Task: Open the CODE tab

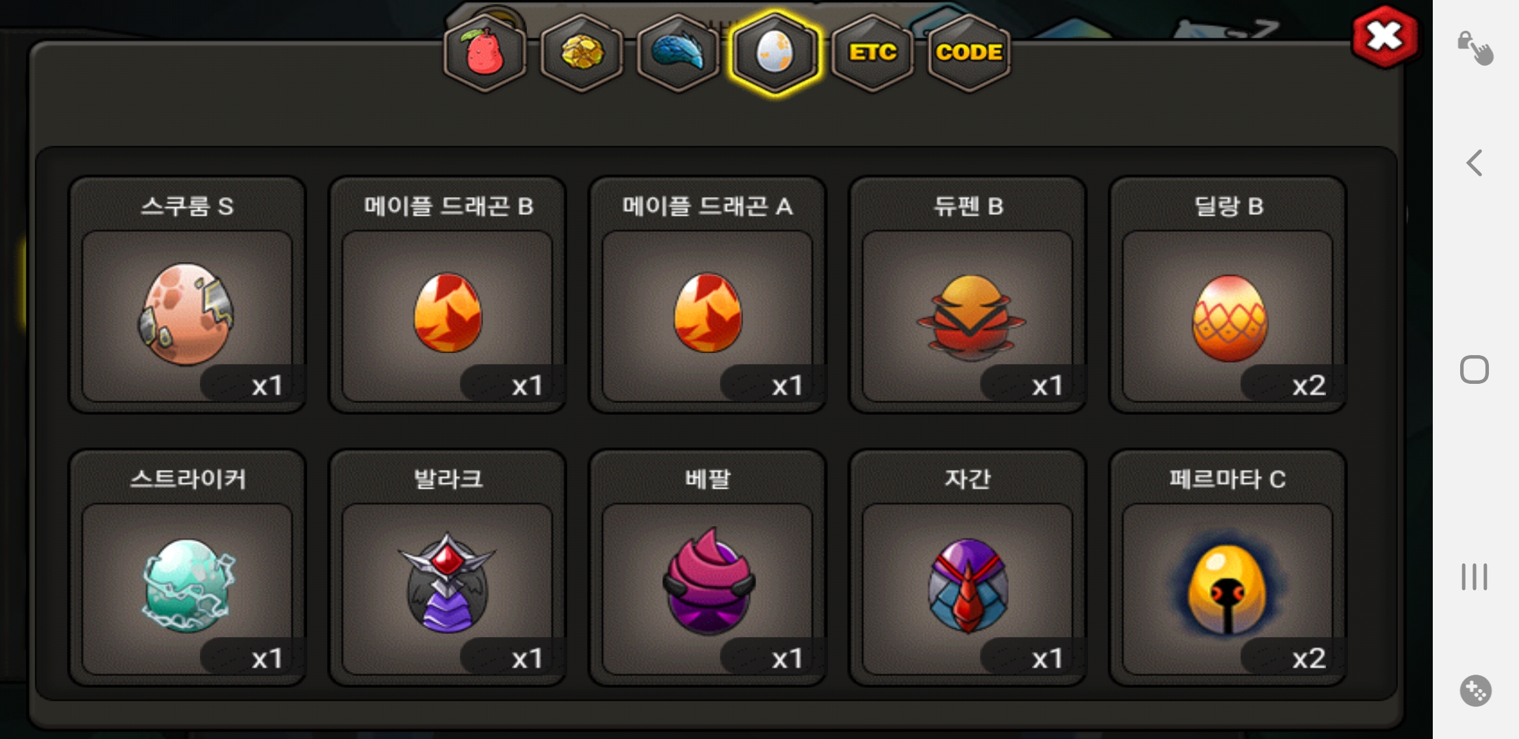Action: 969,53
